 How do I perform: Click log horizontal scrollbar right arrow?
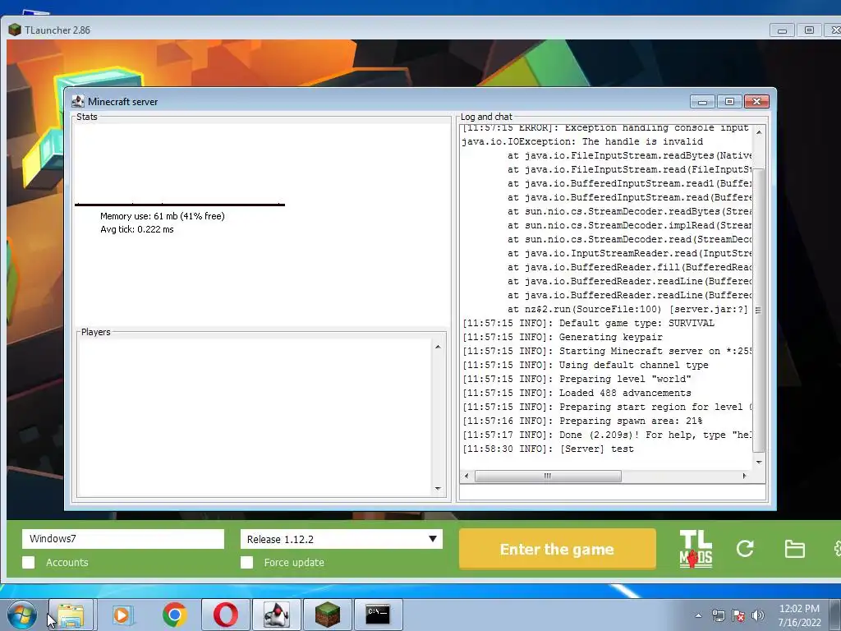pyautogui.click(x=744, y=476)
